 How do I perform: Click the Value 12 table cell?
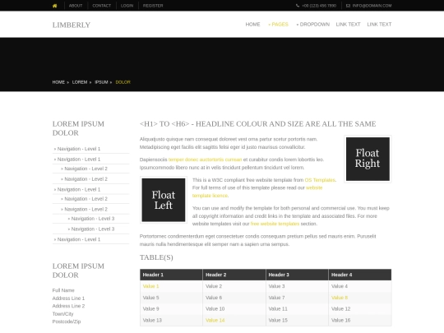click(x=360, y=309)
